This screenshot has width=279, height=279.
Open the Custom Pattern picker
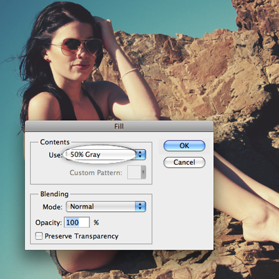[x=137, y=173]
